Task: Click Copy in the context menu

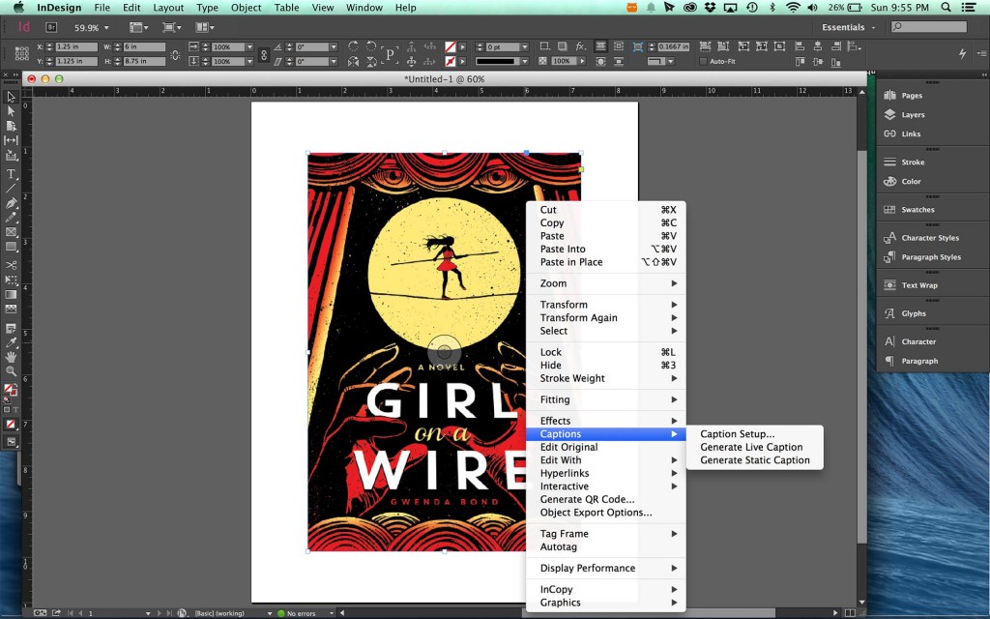Action: pyautogui.click(x=605, y=223)
